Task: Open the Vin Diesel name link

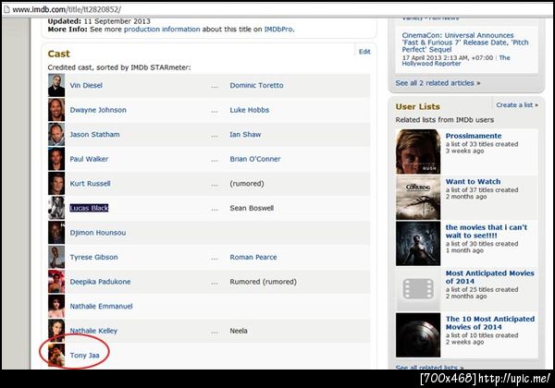Action: (86, 86)
